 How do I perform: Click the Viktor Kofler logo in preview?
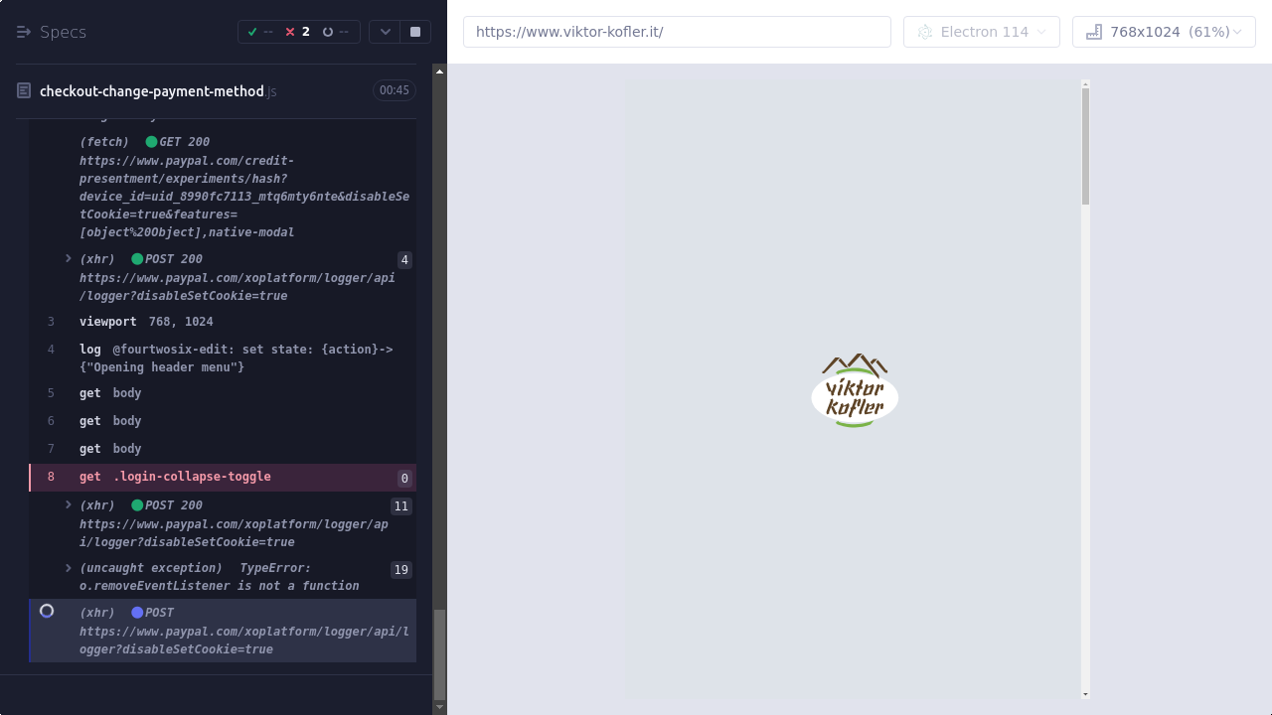tap(855, 390)
